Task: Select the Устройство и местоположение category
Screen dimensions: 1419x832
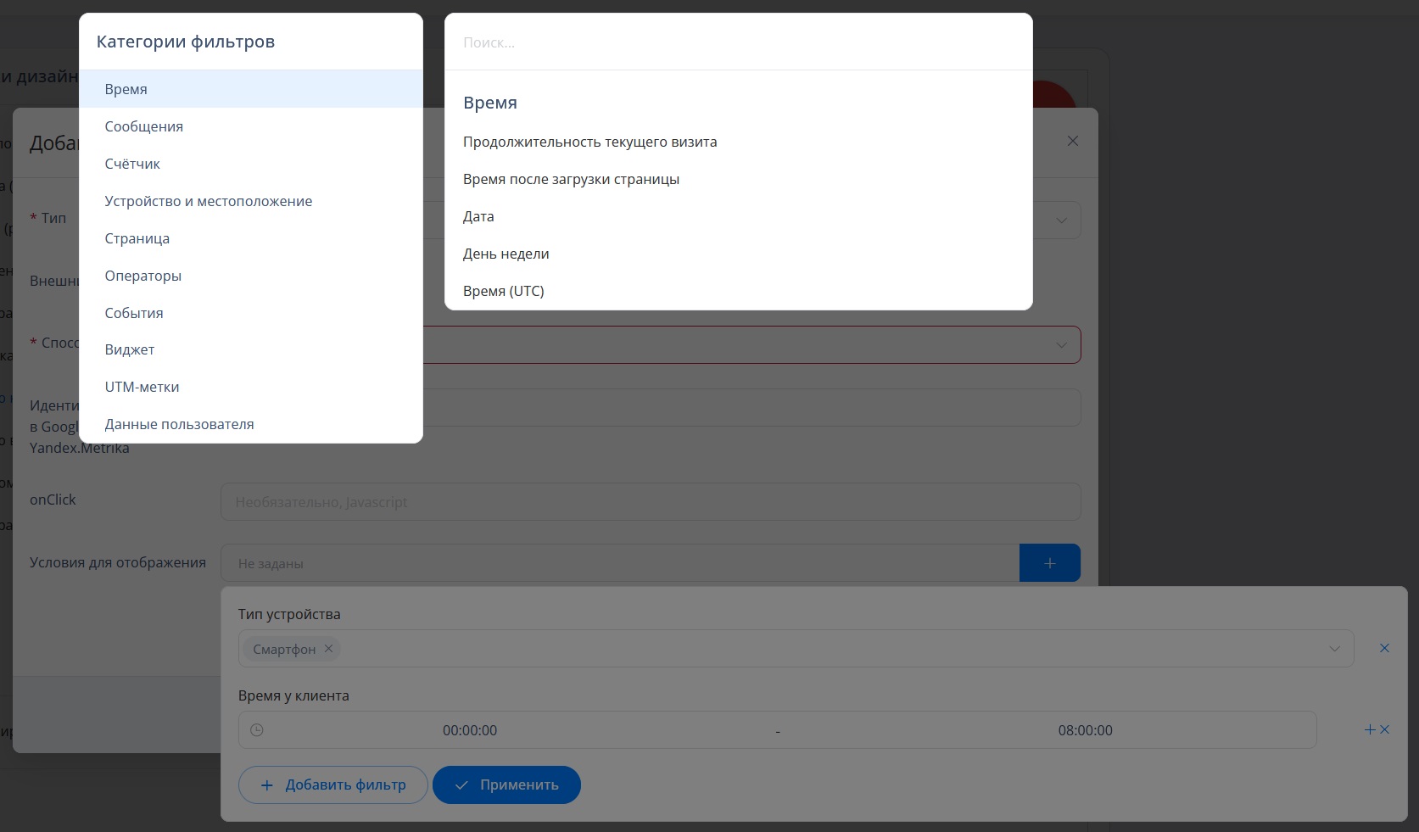Action: click(x=209, y=201)
